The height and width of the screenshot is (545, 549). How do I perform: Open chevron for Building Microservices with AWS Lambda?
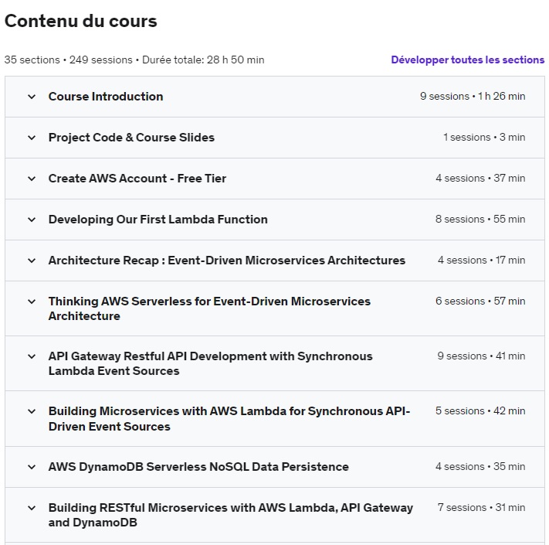tap(32, 411)
